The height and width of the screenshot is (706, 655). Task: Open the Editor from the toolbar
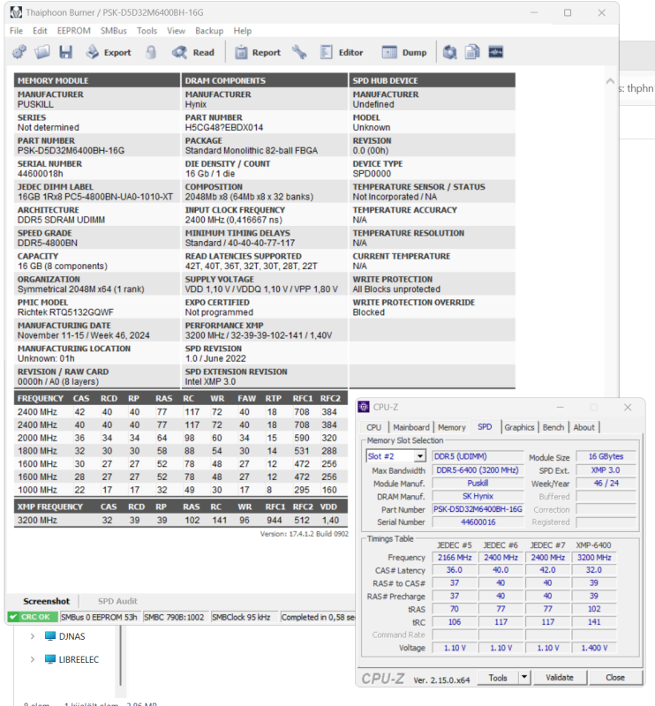tap(342, 52)
